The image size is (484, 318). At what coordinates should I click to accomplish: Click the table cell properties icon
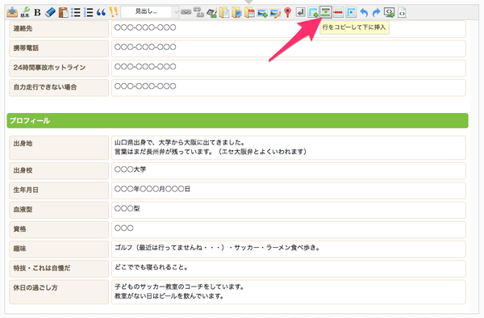click(x=351, y=12)
